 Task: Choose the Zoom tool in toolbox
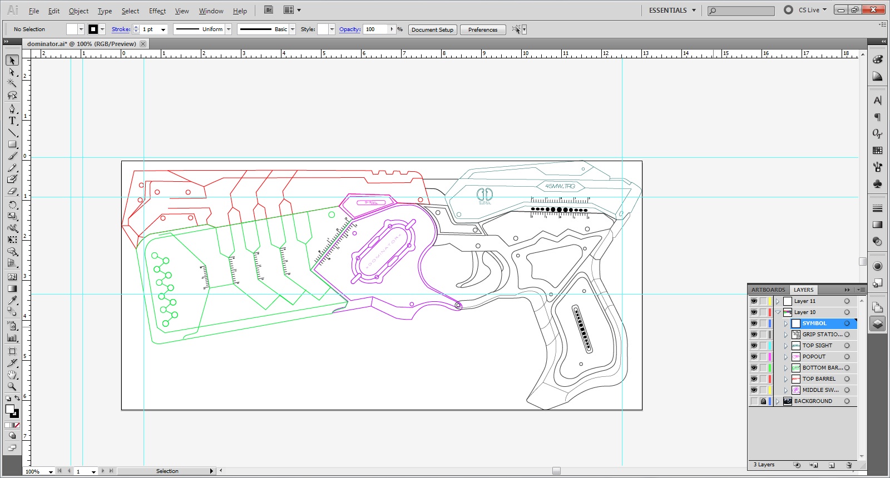(x=12, y=386)
